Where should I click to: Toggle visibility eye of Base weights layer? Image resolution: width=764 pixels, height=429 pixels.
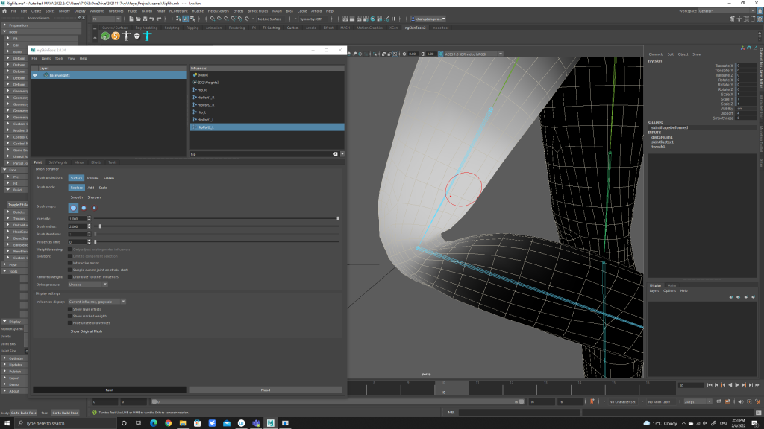[34, 75]
